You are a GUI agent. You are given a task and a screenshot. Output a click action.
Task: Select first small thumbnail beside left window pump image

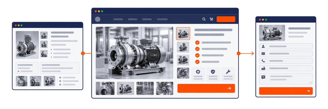coord(44,35)
